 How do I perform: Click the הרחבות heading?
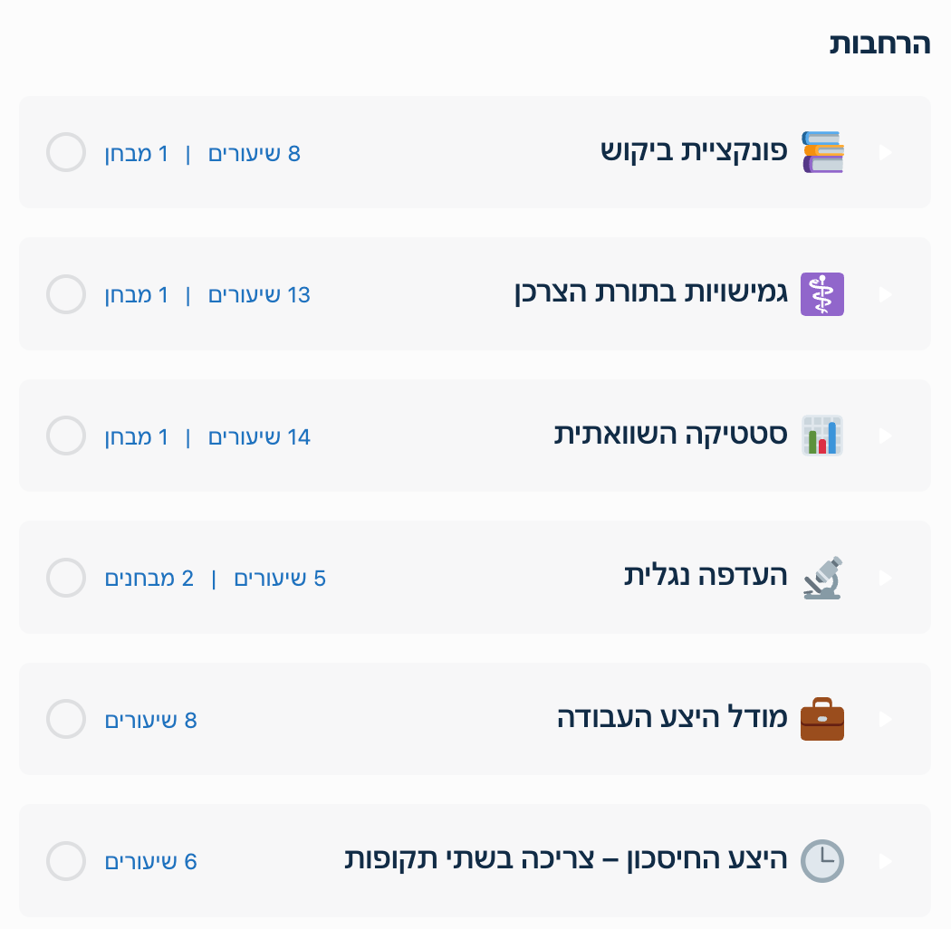coord(879,44)
